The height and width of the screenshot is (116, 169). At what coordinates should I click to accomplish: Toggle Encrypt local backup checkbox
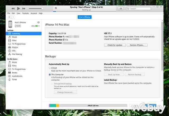pos(52,84)
